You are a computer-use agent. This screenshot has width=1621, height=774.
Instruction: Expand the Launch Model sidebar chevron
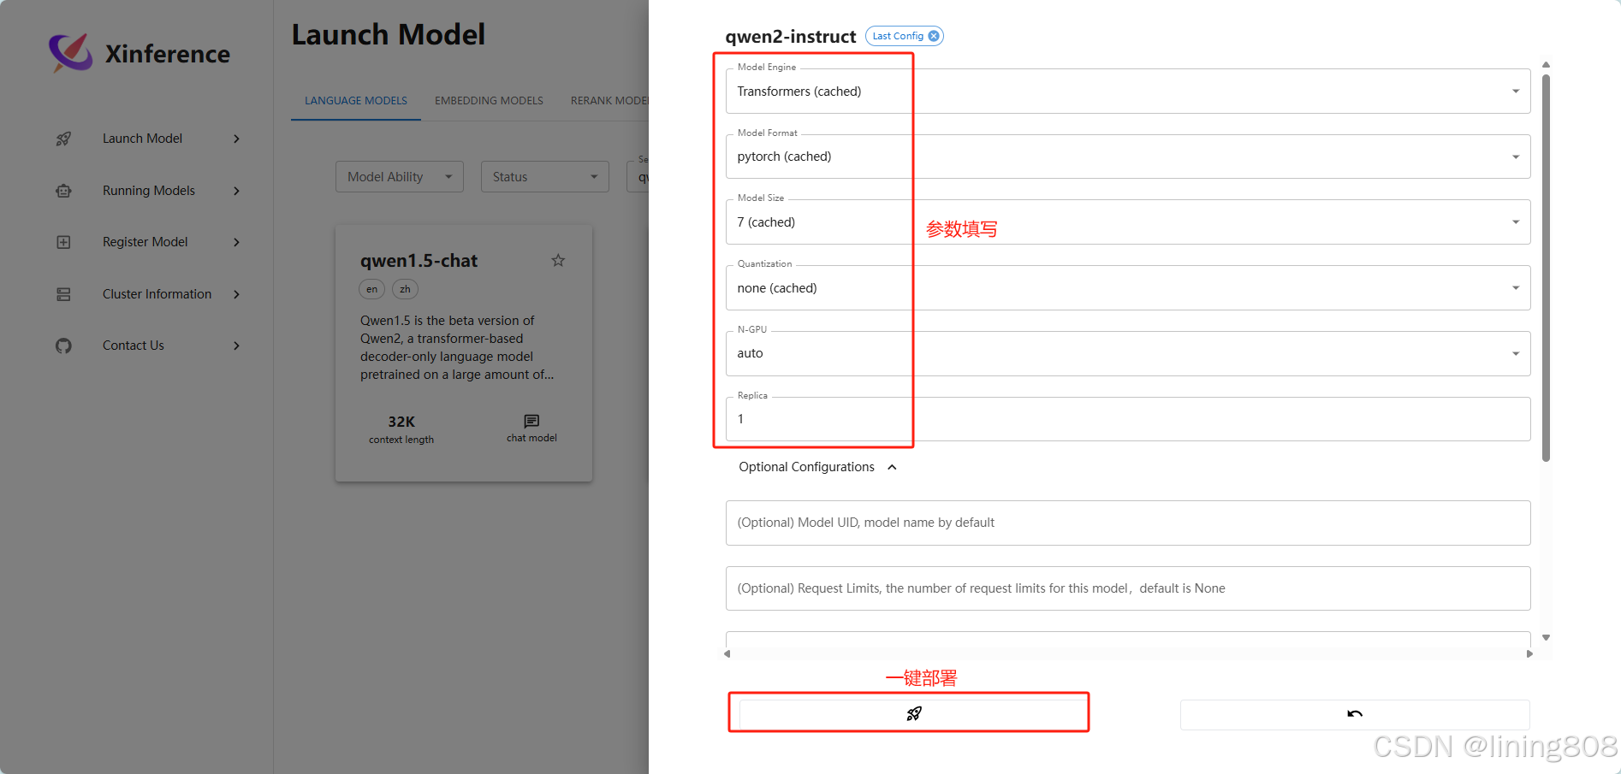[237, 139]
